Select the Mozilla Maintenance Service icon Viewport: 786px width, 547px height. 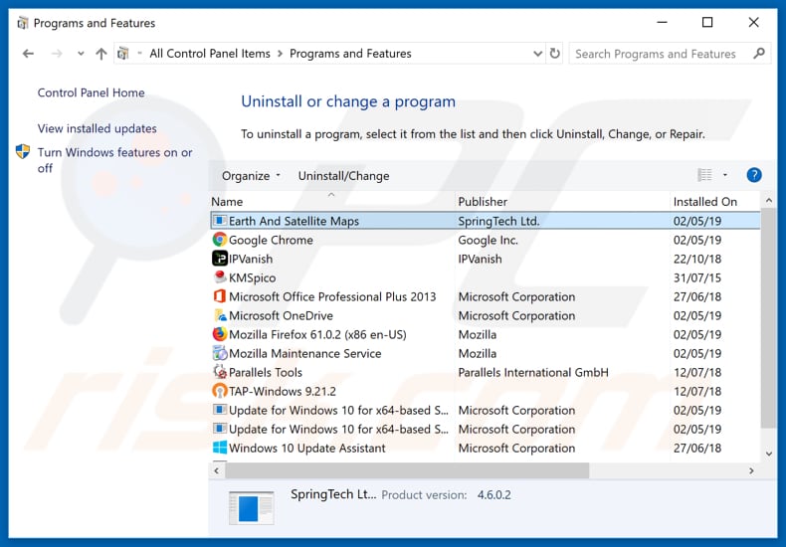pyautogui.click(x=220, y=353)
